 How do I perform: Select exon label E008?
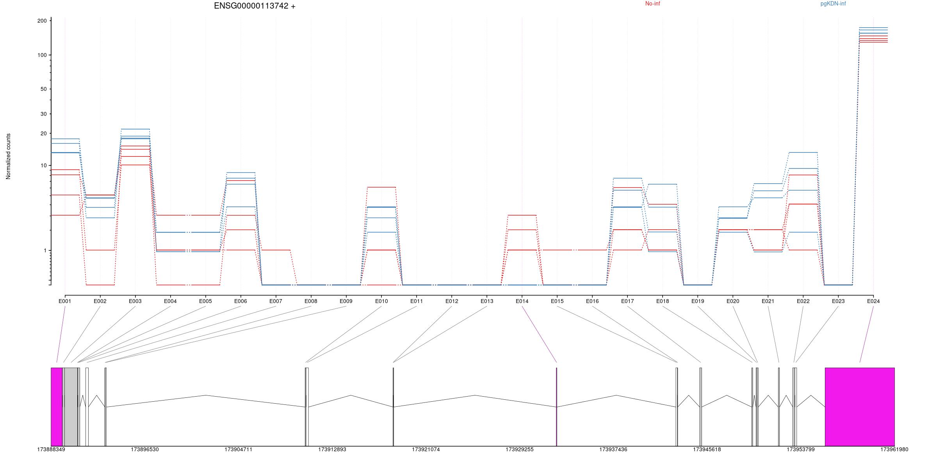[311, 301]
